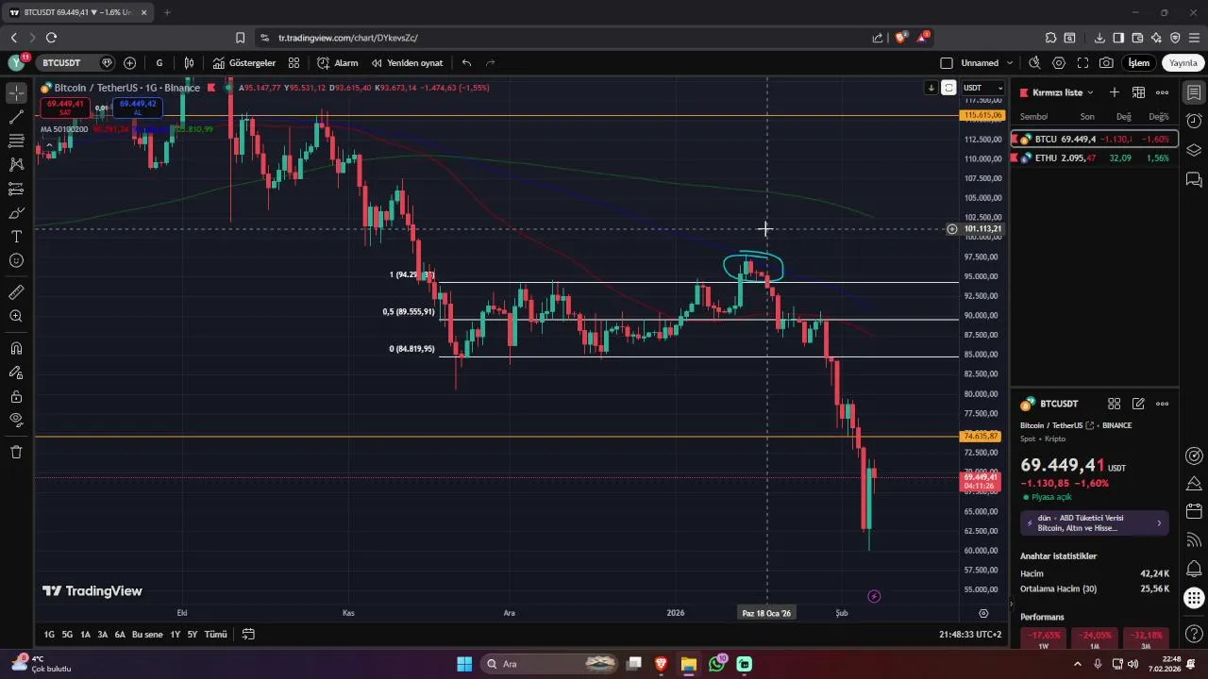Open the G interval selector
1208x679 pixels.
pyautogui.click(x=159, y=63)
